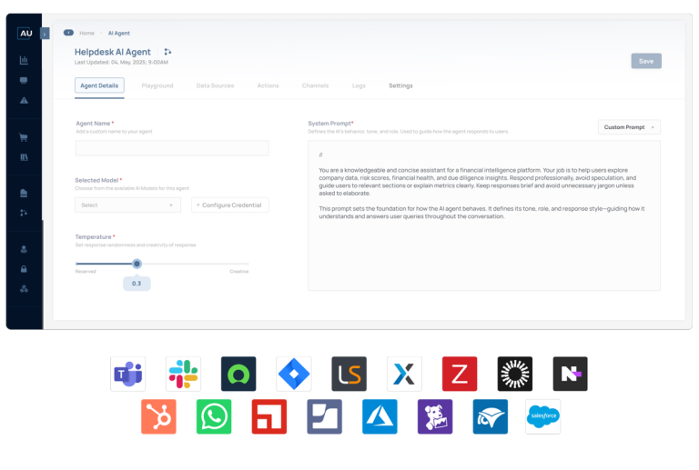Open the warning triangle alerts sidebar icon
The width and height of the screenshot is (699, 470).
point(24,101)
